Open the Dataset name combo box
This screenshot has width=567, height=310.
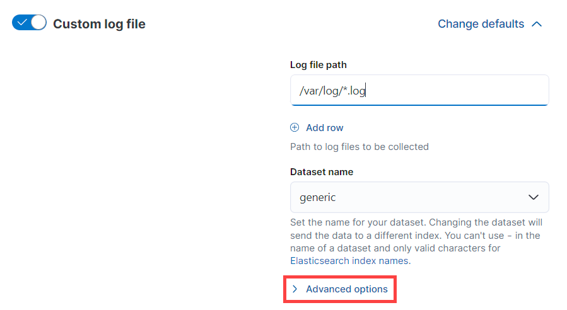coord(410,197)
